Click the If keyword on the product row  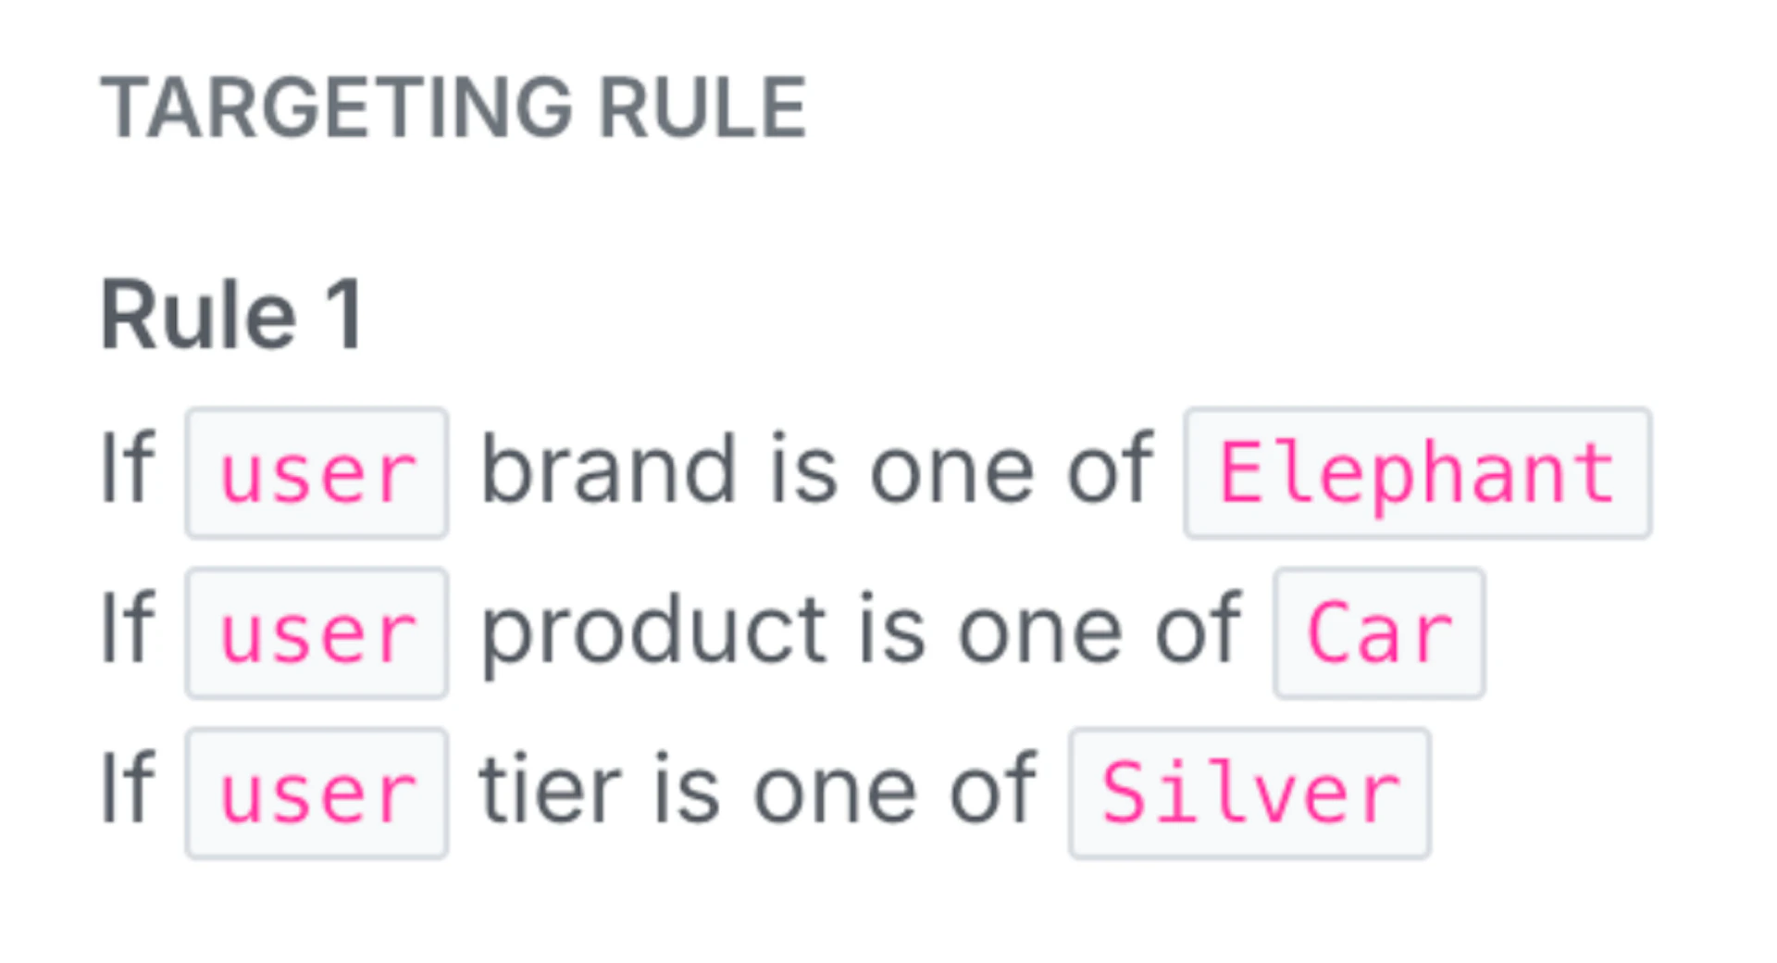[x=128, y=628]
